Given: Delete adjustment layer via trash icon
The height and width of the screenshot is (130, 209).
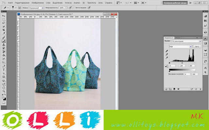Looking at the screenshot, I should pyautogui.click(x=200, y=89).
